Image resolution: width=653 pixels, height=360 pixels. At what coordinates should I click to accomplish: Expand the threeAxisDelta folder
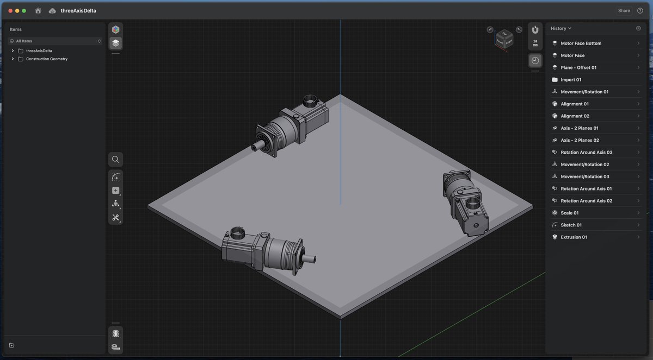tap(13, 50)
